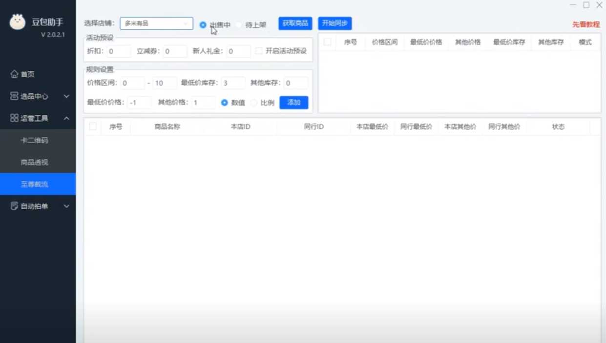Click the 自动拍单 sidebar icon

[x=14, y=206]
